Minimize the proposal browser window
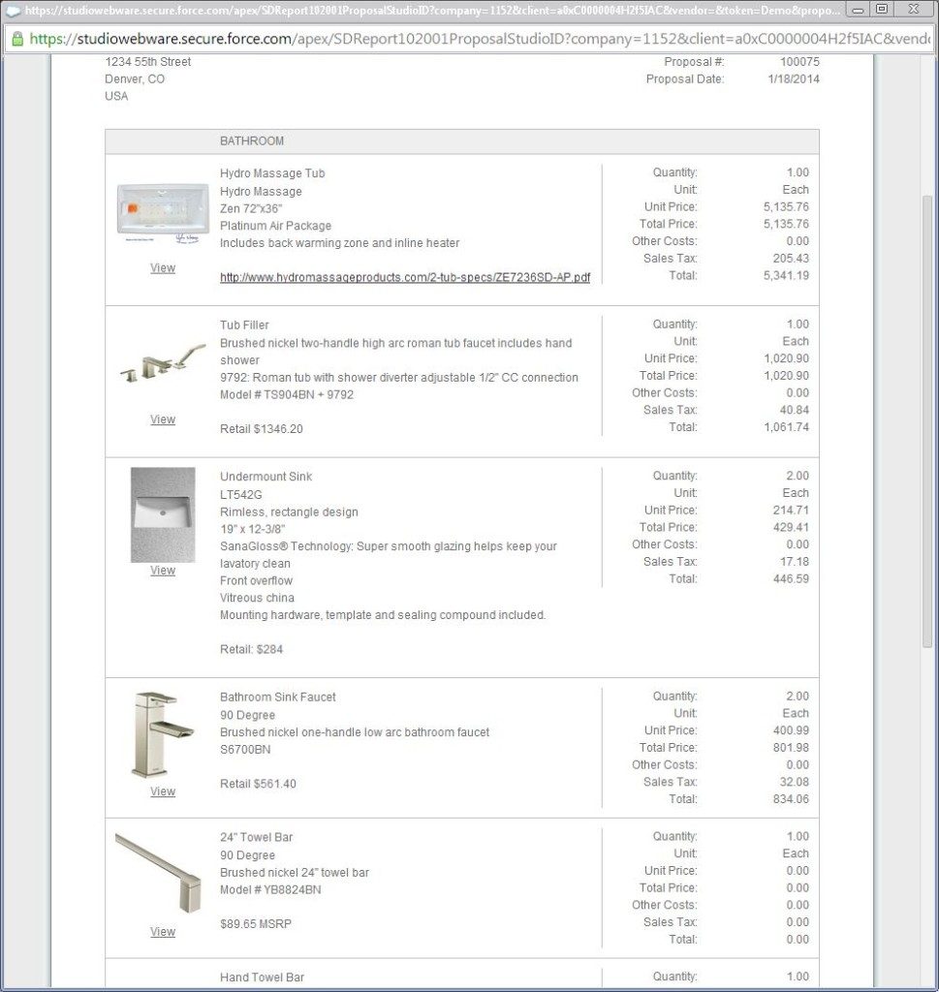 pyautogui.click(x=858, y=10)
